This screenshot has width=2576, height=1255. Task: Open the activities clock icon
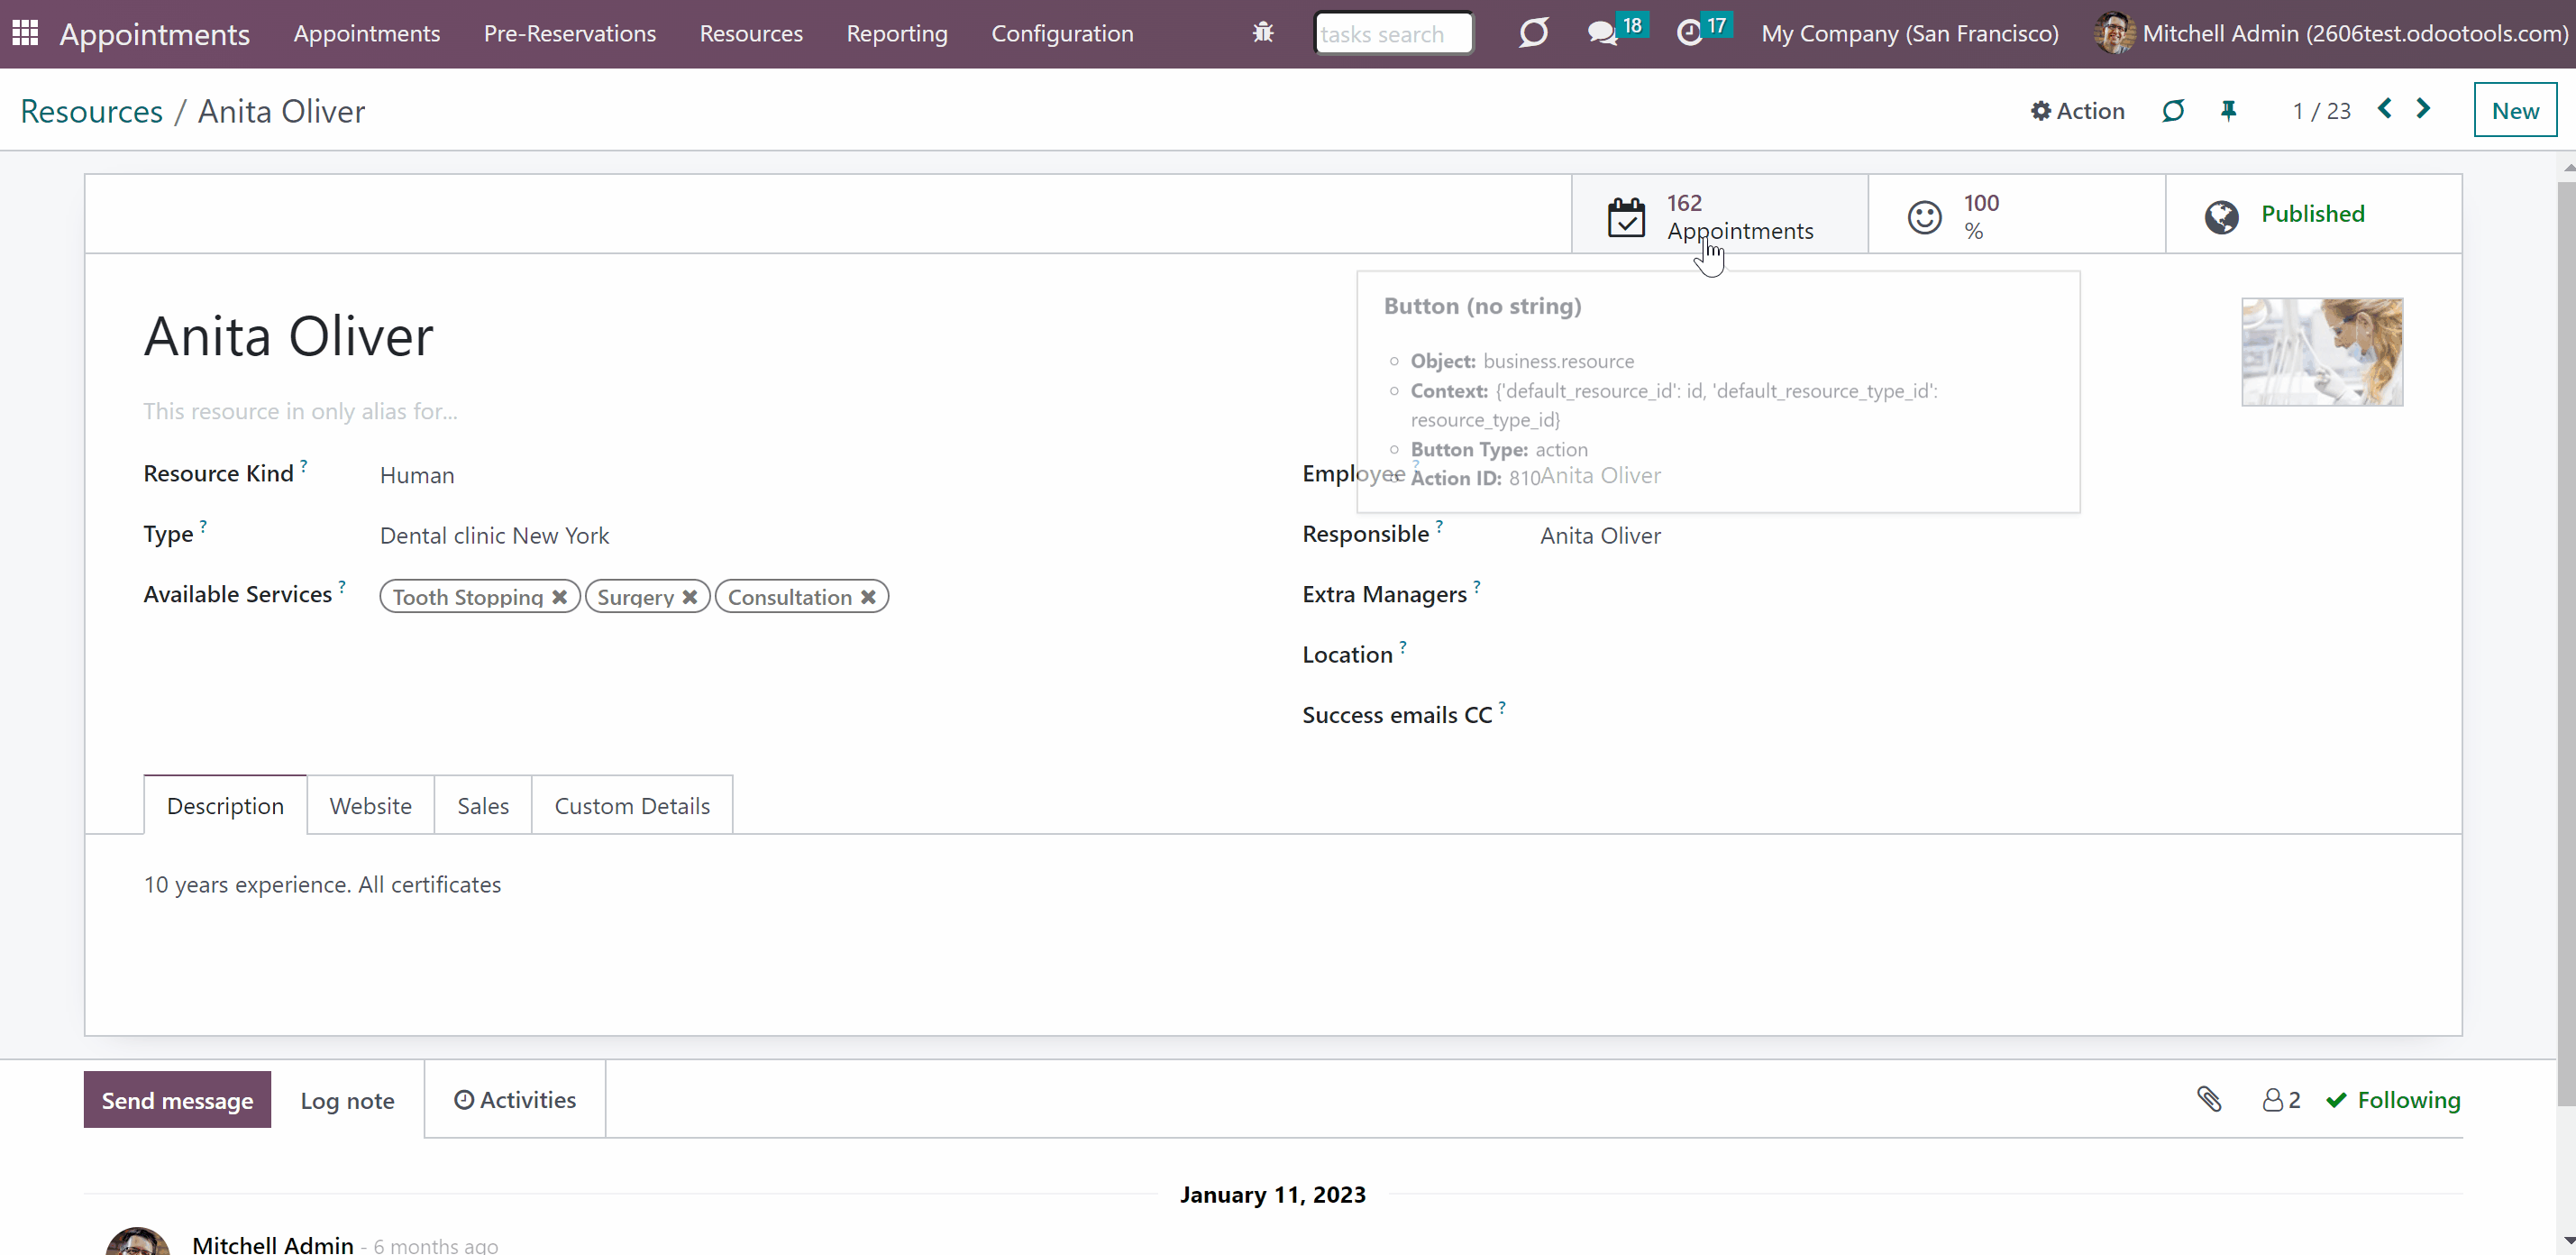click(1689, 33)
